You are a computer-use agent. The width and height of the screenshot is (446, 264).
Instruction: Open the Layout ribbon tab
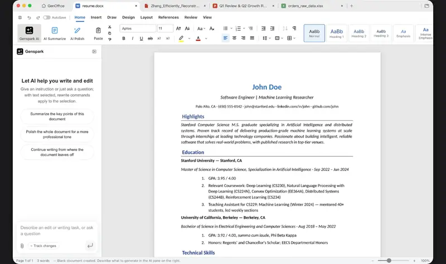pyautogui.click(x=147, y=17)
